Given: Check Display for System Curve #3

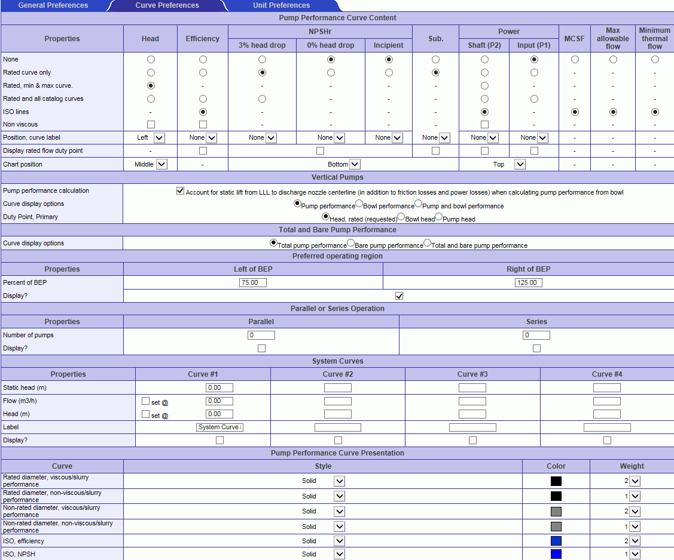Looking at the screenshot, I should 472,440.
